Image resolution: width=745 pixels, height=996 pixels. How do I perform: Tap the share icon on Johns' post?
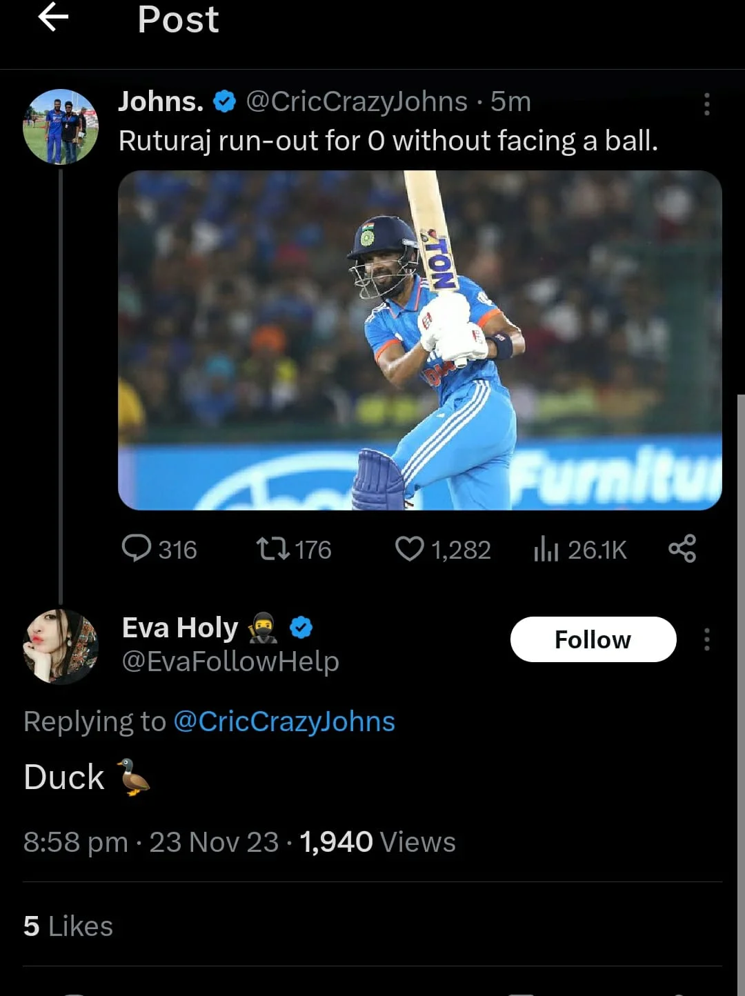click(682, 549)
